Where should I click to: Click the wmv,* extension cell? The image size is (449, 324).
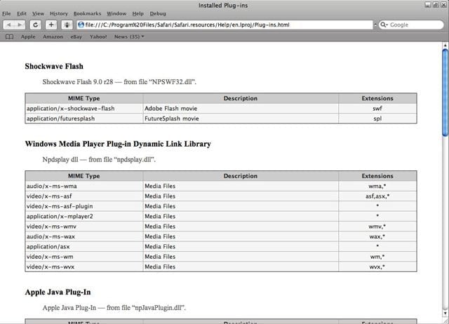(x=377, y=227)
